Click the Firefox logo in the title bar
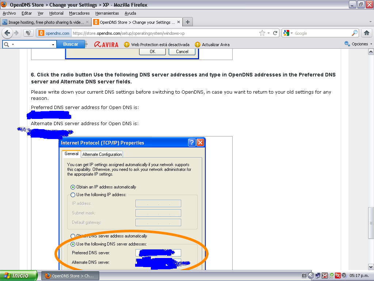Image resolution: width=374 pixels, height=281 pixels. (x=4, y=4)
